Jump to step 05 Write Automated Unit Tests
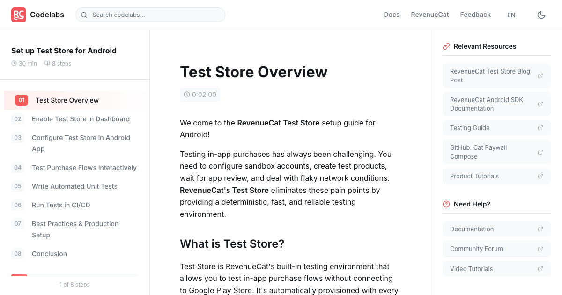 (x=75, y=186)
